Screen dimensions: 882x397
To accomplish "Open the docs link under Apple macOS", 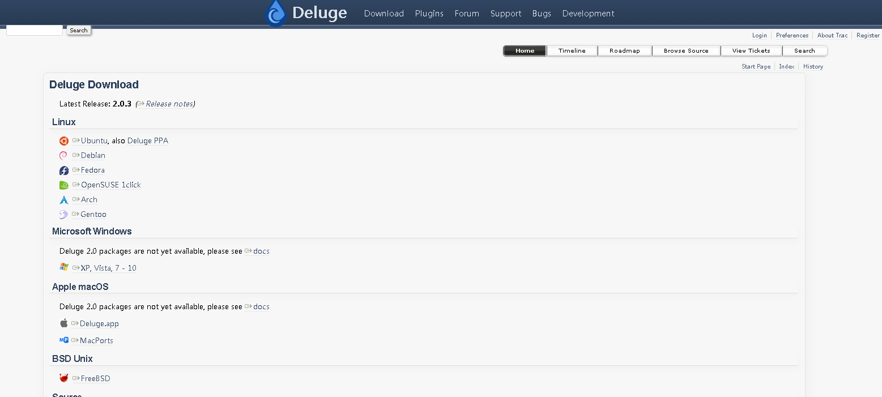I will point(257,307).
